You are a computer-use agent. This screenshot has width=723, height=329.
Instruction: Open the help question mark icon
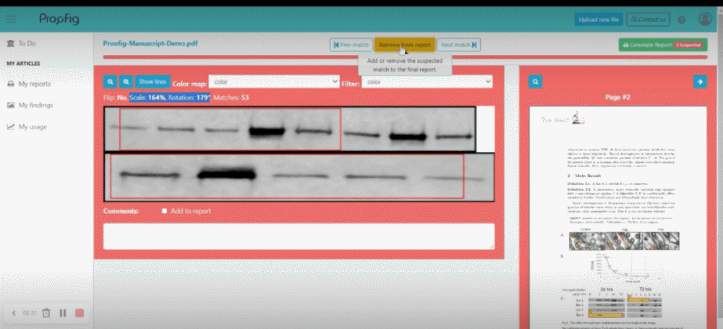click(682, 20)
